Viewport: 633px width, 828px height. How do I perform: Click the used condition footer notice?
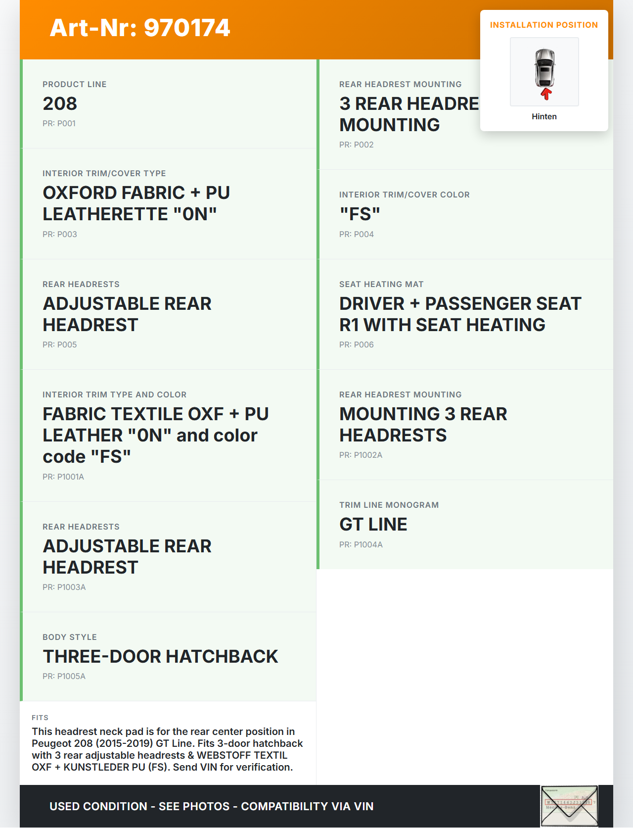211,806
